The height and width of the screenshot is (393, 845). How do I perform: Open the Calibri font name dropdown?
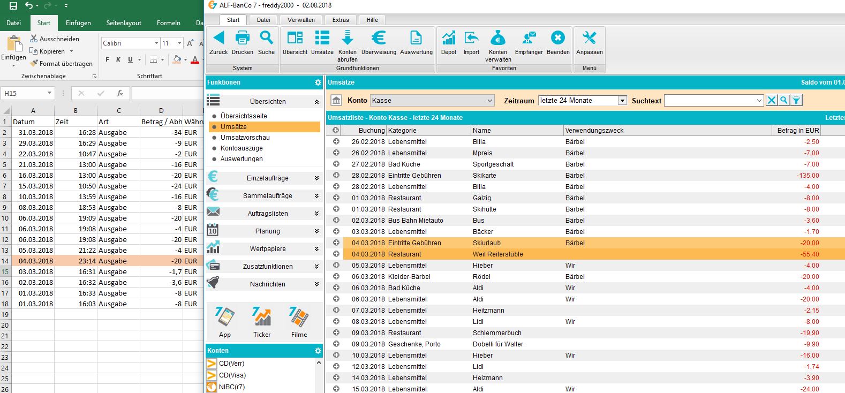[x=156, y=43]
